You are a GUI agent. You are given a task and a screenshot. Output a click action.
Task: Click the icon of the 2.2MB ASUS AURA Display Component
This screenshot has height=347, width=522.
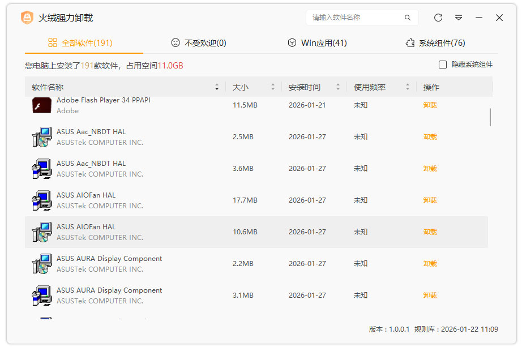pos(42,264)
